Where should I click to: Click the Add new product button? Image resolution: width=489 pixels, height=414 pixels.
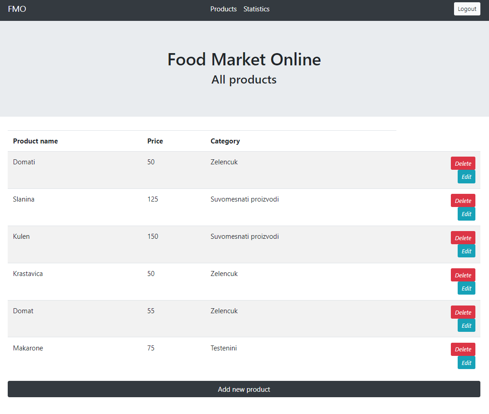point(244,389)
